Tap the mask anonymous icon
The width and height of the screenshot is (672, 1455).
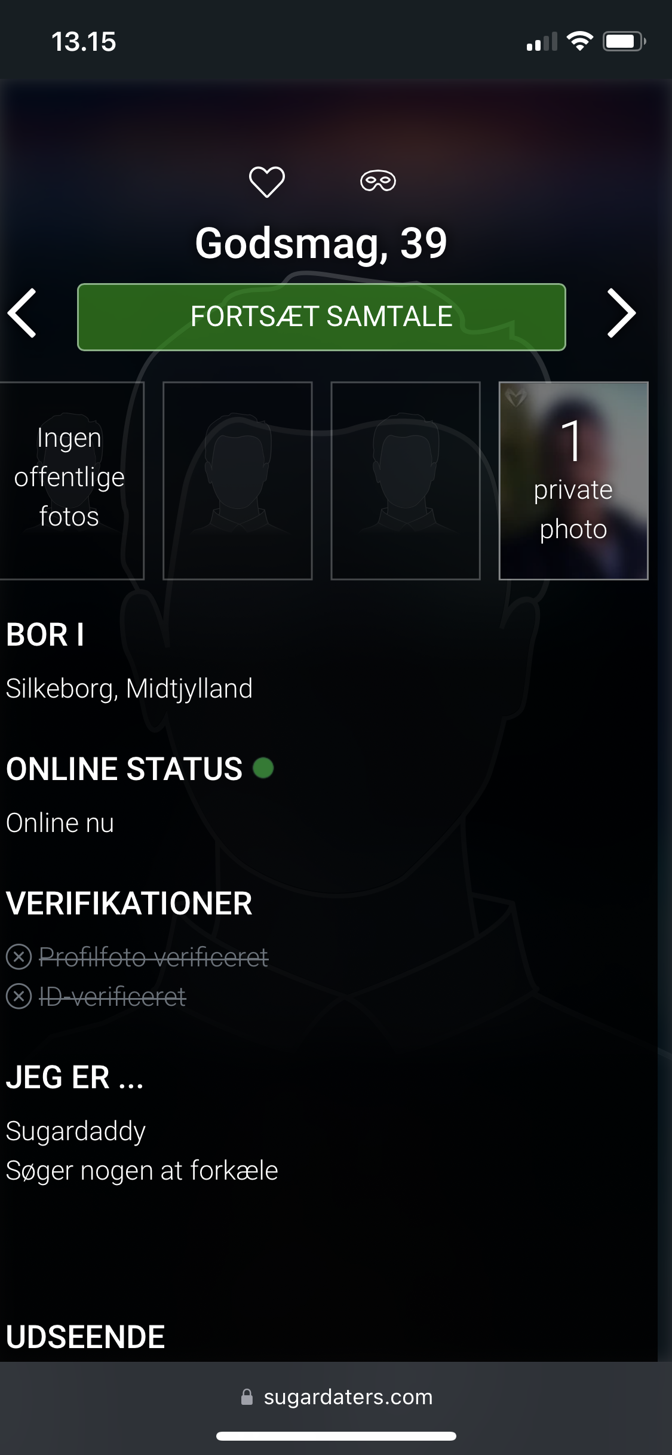[x=378, y=181]
